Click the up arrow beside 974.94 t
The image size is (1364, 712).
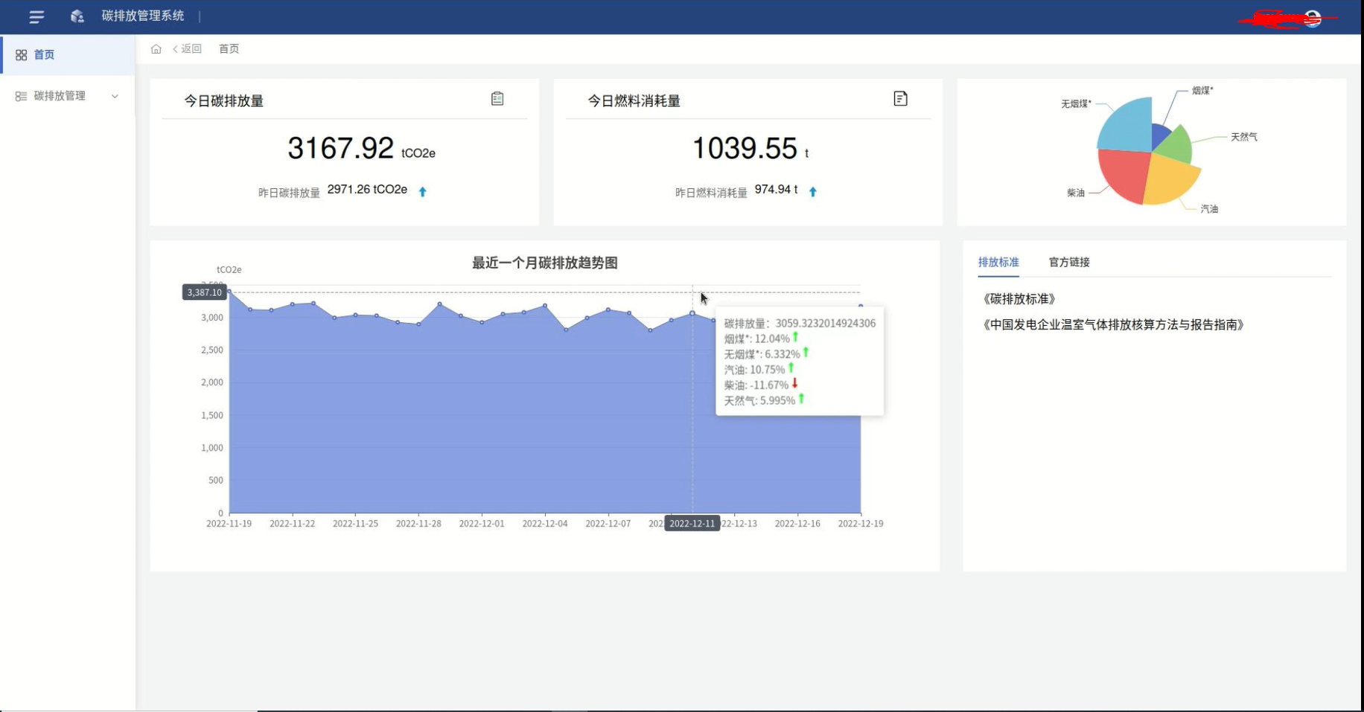tap(813, 192)
